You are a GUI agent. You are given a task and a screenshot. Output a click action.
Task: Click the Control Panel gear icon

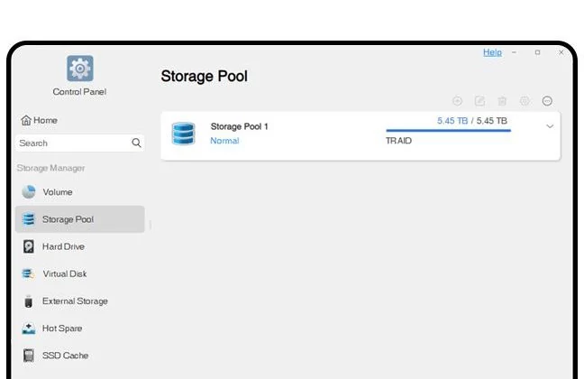click(x=80, y=69)
